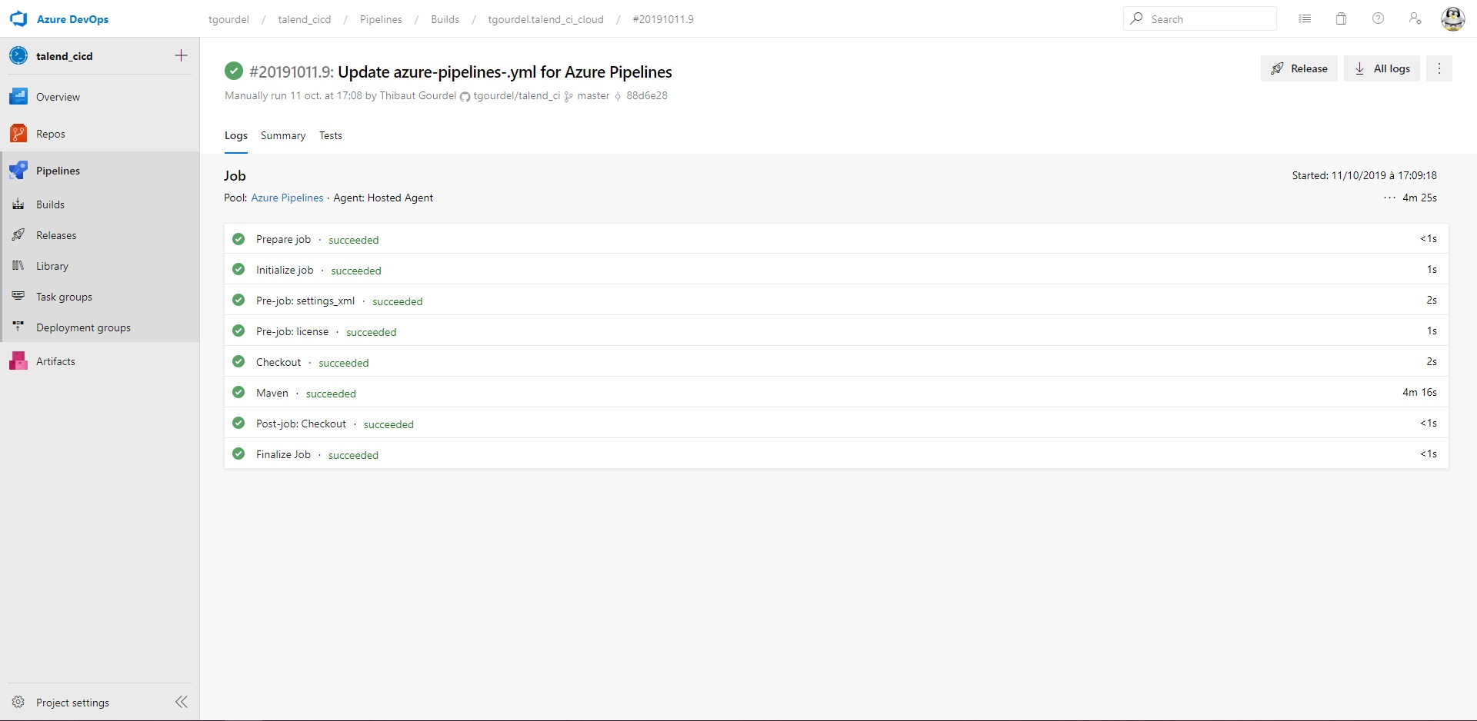Open the more actions vertical ellipsis button

(1439, 68)
